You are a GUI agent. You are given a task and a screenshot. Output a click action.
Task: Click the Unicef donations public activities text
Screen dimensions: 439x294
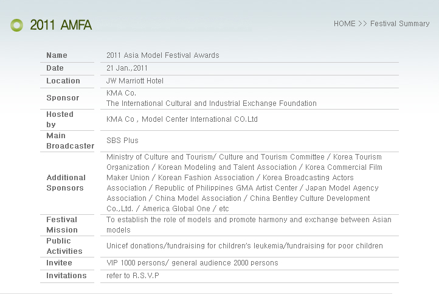pyautogui.click(x=244, y=246)
